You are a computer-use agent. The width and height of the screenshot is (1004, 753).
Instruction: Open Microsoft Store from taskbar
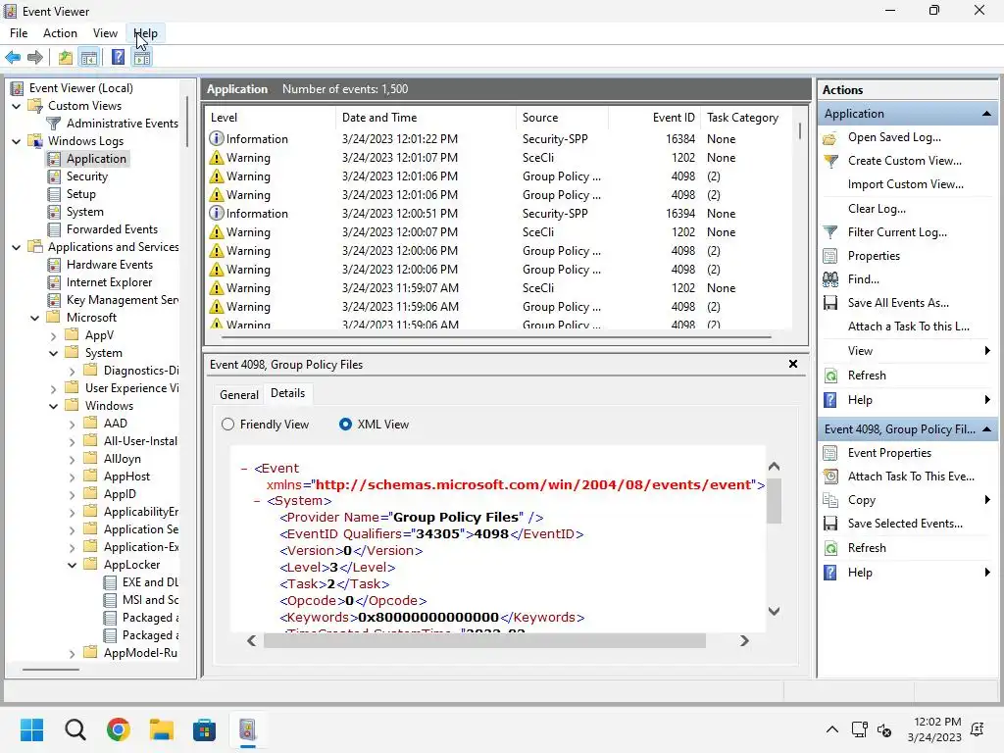[204, 729]
